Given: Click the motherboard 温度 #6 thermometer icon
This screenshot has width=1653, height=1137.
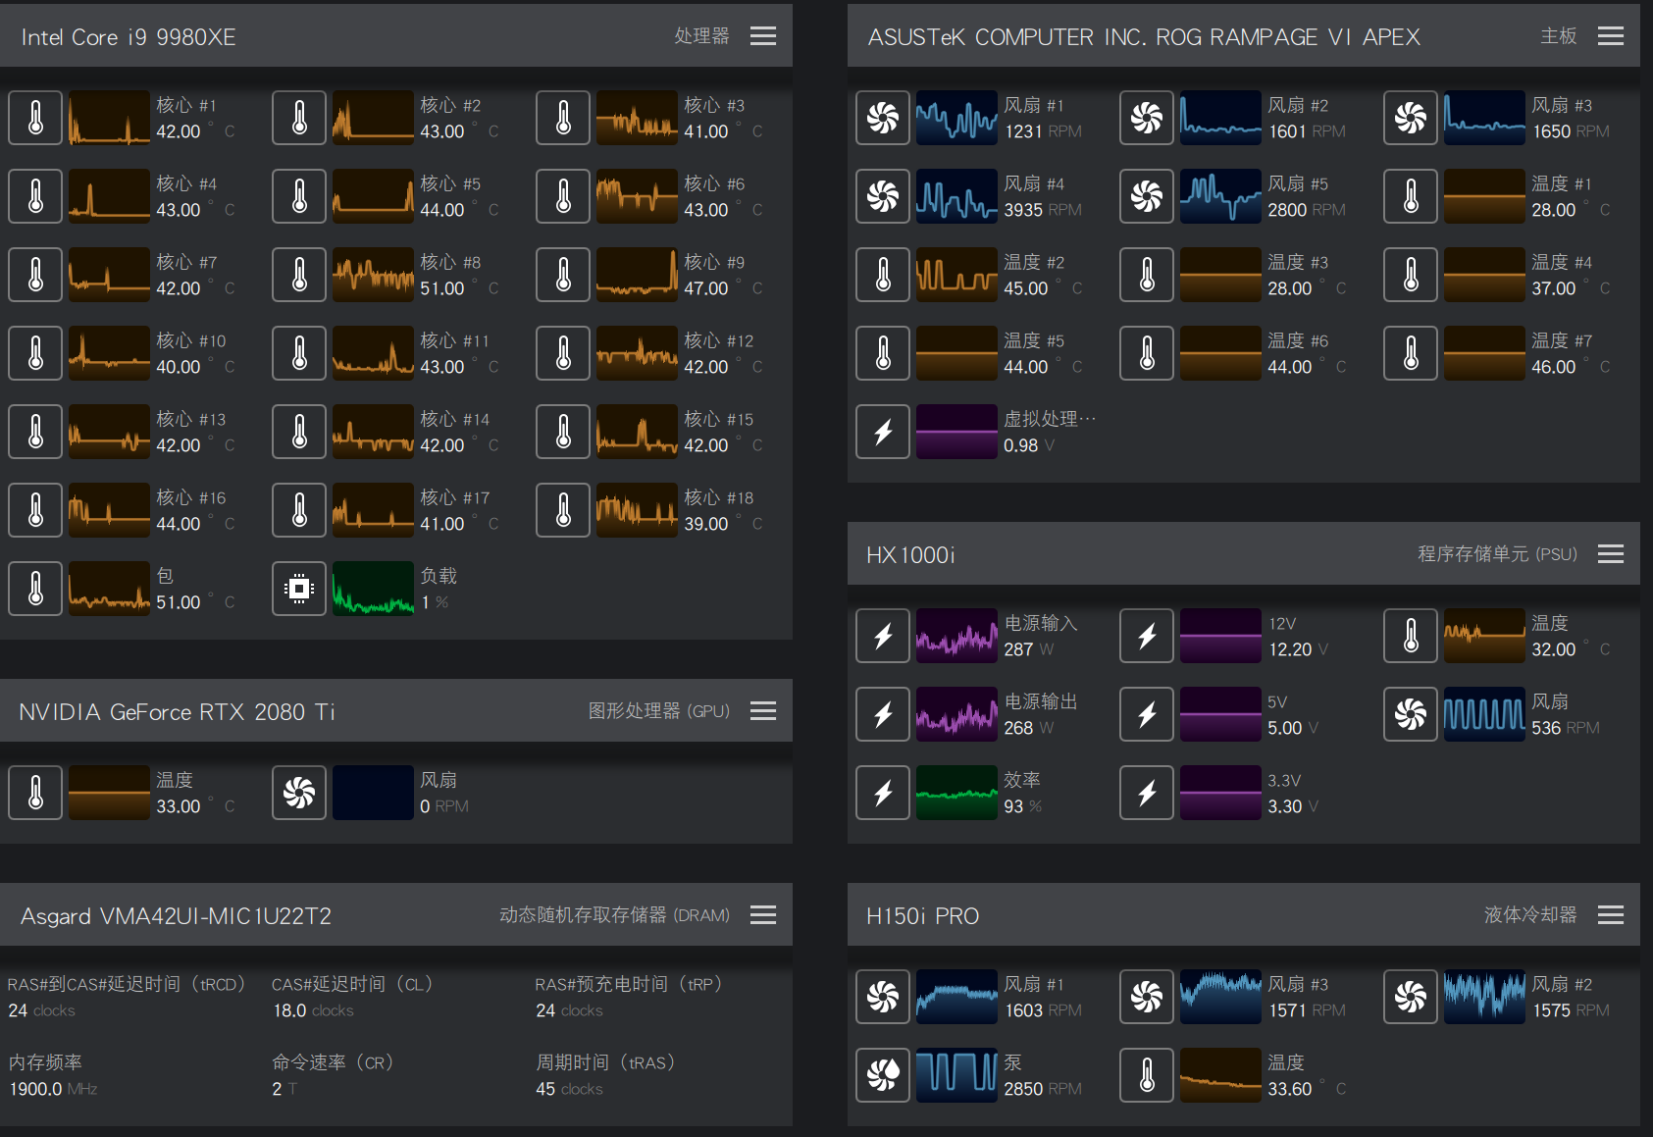Looking at the screenshot, I should [x=1147, y=353].
